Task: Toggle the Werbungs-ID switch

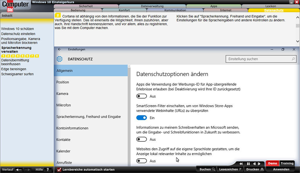Action: click(x=142, y=96)
